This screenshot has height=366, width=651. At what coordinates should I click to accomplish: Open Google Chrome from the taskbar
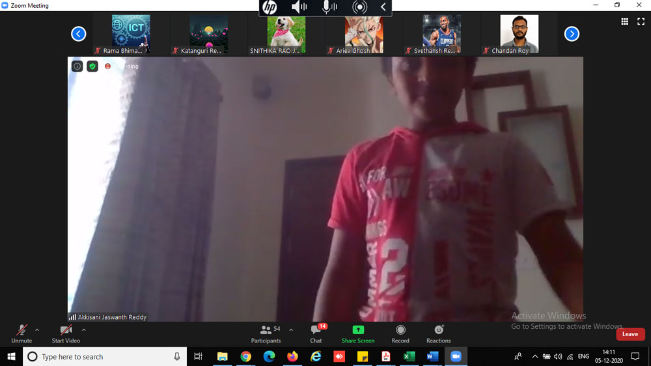[x=246, y=356]
